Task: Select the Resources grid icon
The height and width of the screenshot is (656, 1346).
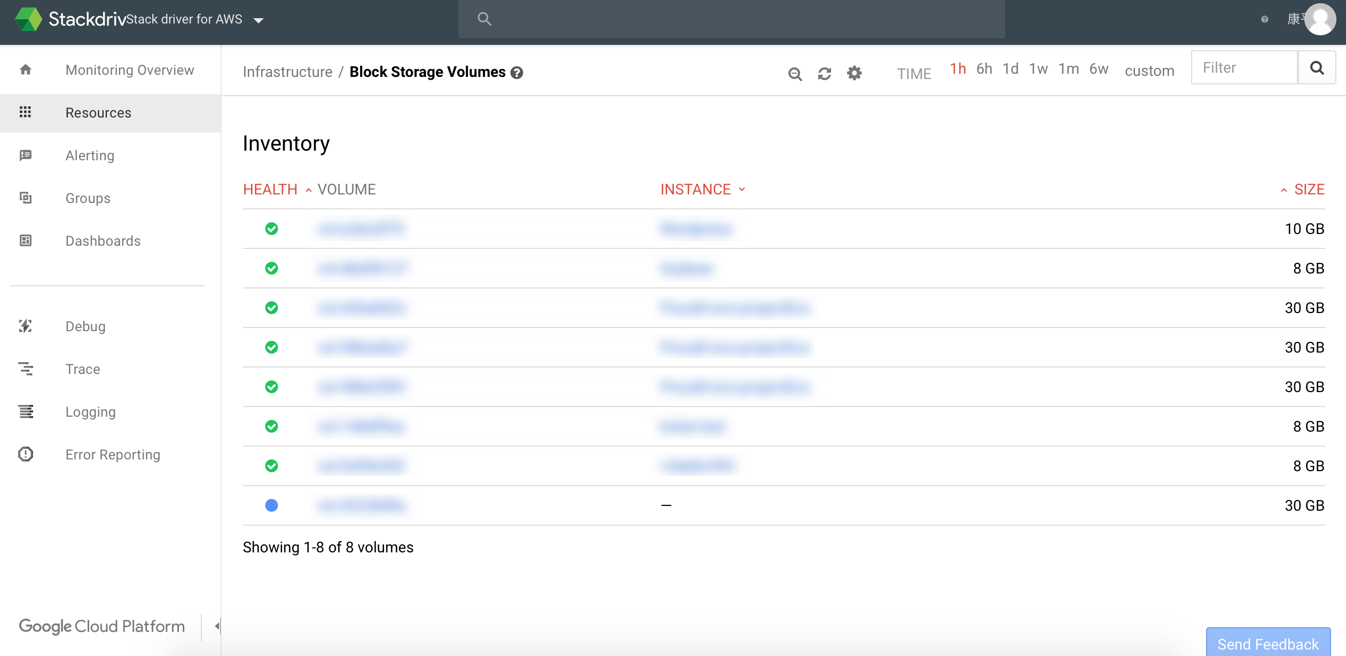Action: [25, 113]
